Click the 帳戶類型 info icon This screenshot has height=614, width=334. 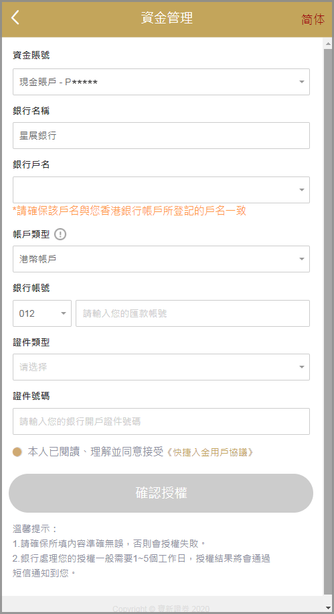click(x=60, y=235)
